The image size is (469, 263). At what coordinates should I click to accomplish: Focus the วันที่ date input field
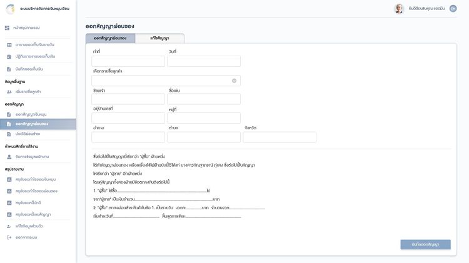[x=204, y=61]
